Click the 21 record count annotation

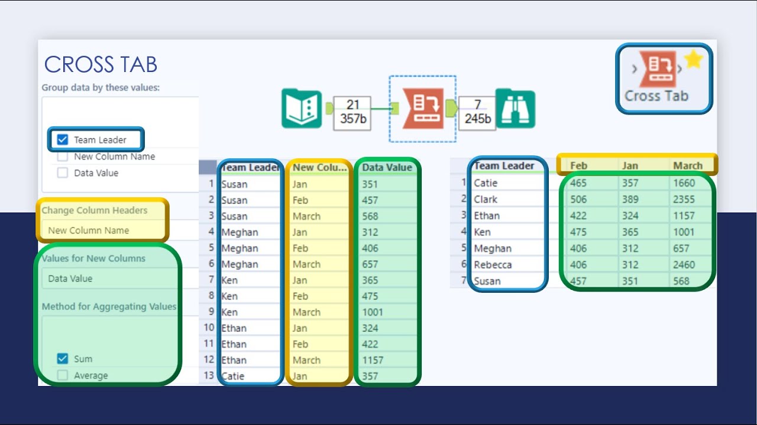(352, 109)
